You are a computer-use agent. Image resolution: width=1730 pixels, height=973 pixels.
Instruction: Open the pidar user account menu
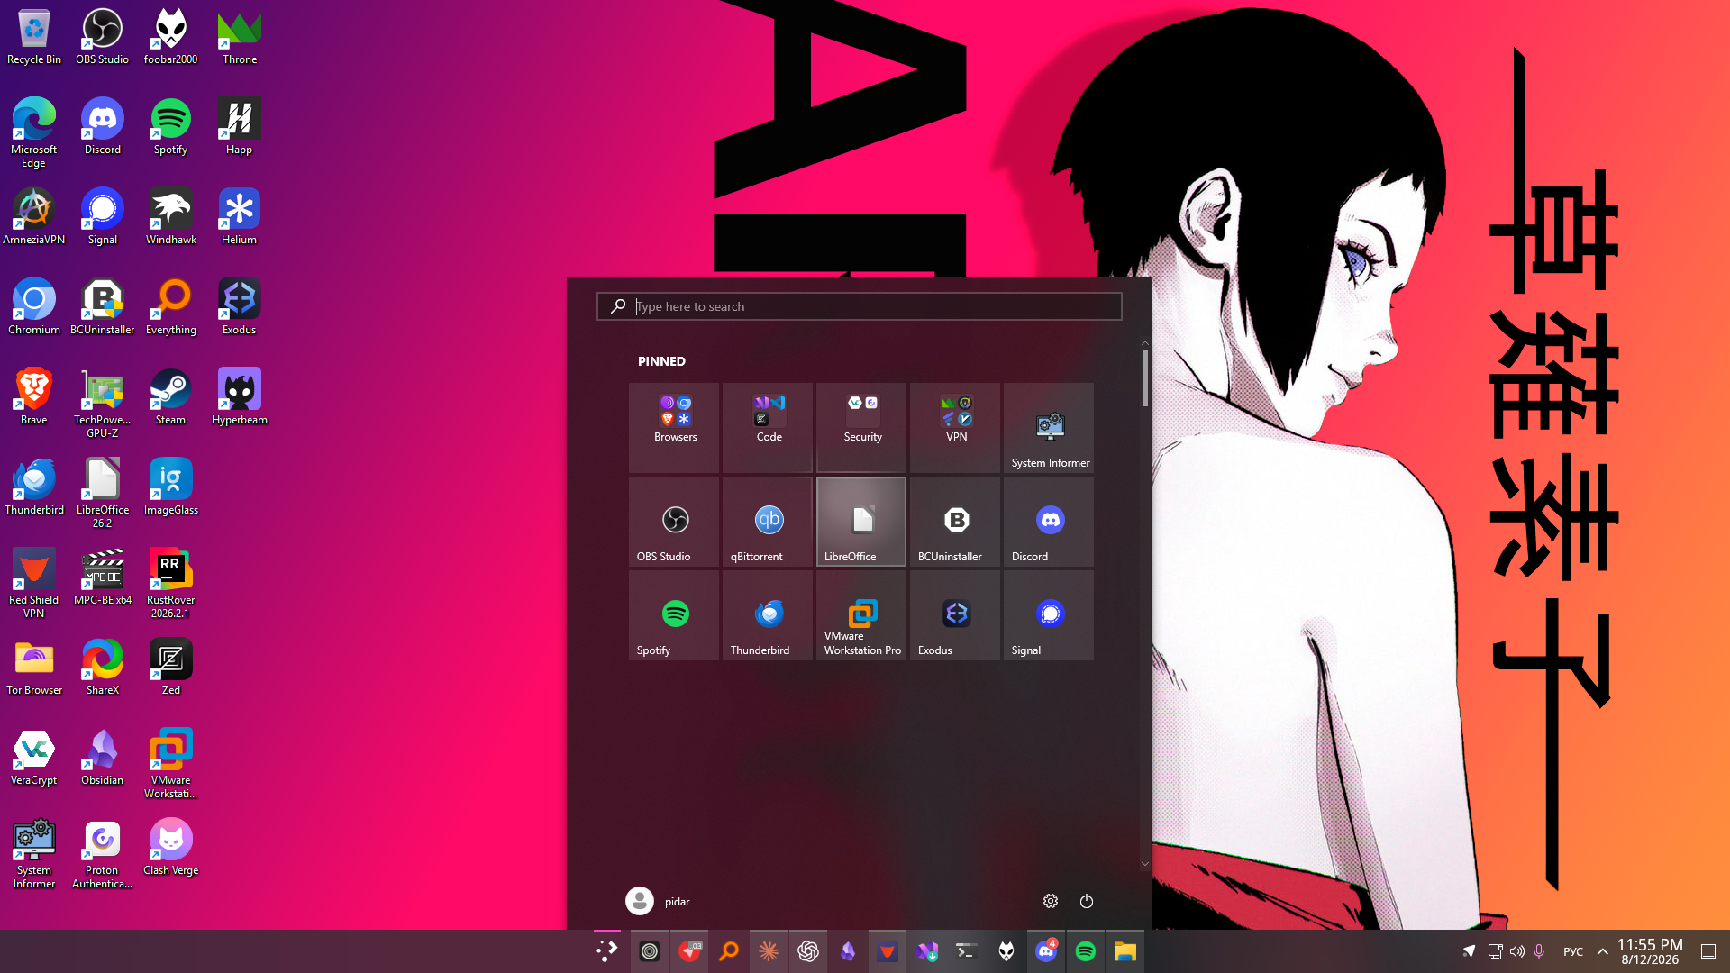(659, 901)
